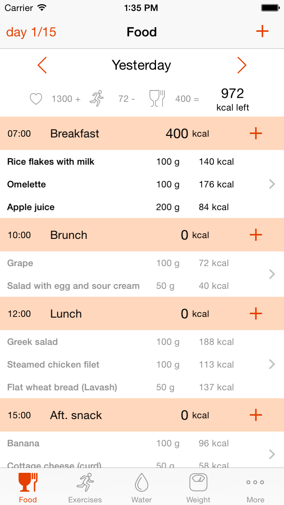This screenshot has height=505, width=284.
Task: Open the Weight tab
Action: click(198, 488)
